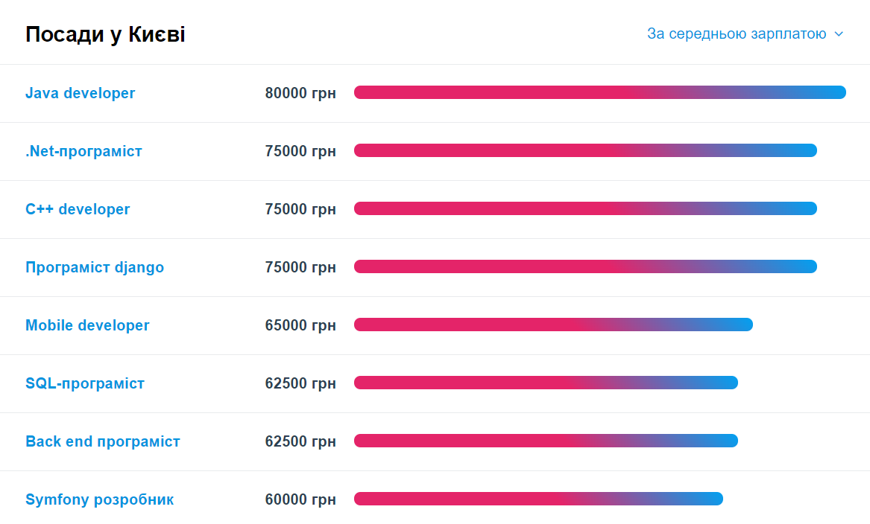Click the SQL-програміст salary bar
870x524 pixels.
click(x=546, y=383)
